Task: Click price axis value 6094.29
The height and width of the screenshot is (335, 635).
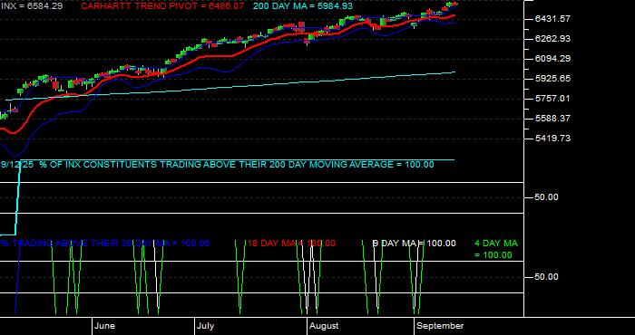Action: click(x=552, y=59)
